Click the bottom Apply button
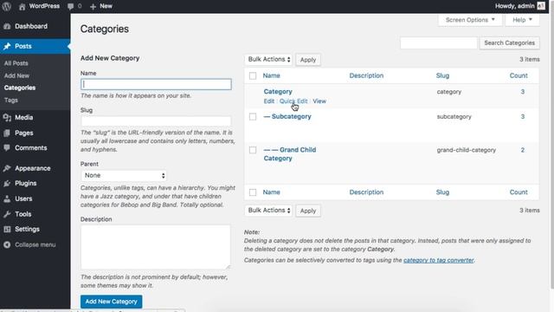This screenshot has width=554, height=312. (x=308, y=211)
